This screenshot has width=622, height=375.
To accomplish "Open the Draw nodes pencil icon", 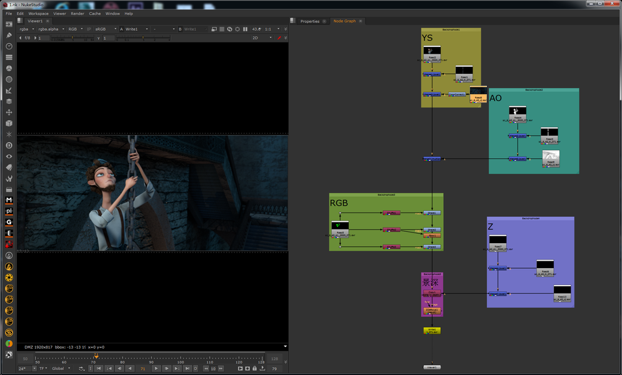I will point(9,35).
